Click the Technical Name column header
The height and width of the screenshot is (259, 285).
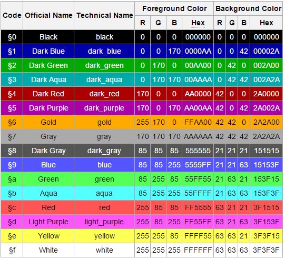104,16
